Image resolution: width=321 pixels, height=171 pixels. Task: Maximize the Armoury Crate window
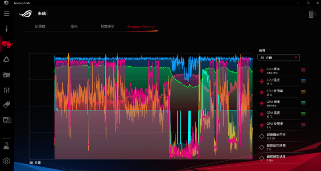(x=308, y=3)
